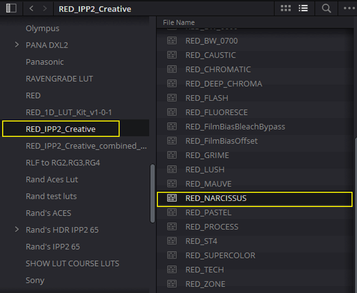Select the RED_FLASH file name
This screenshot has width=357, height=293.
click(x=207, y=98)
